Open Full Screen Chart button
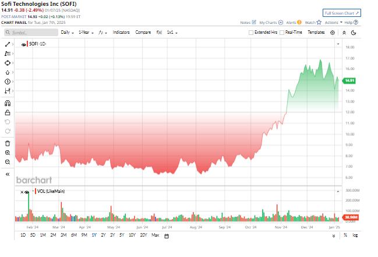The image size is (378, 257). tap(342, 13)
